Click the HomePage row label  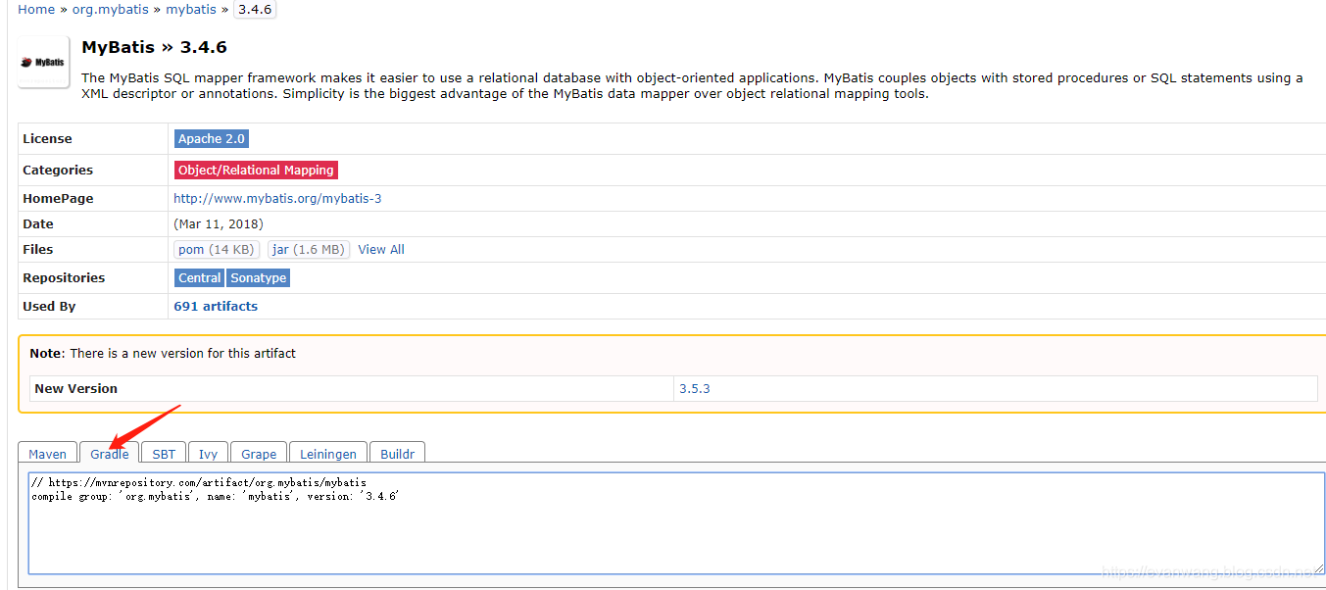tap(58, 198)
